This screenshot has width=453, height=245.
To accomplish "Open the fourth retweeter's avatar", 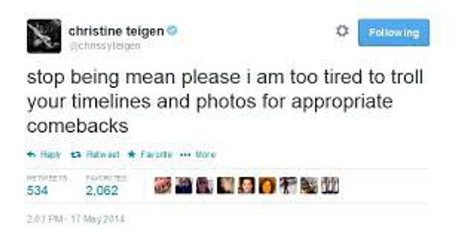I will pos(226,185).
